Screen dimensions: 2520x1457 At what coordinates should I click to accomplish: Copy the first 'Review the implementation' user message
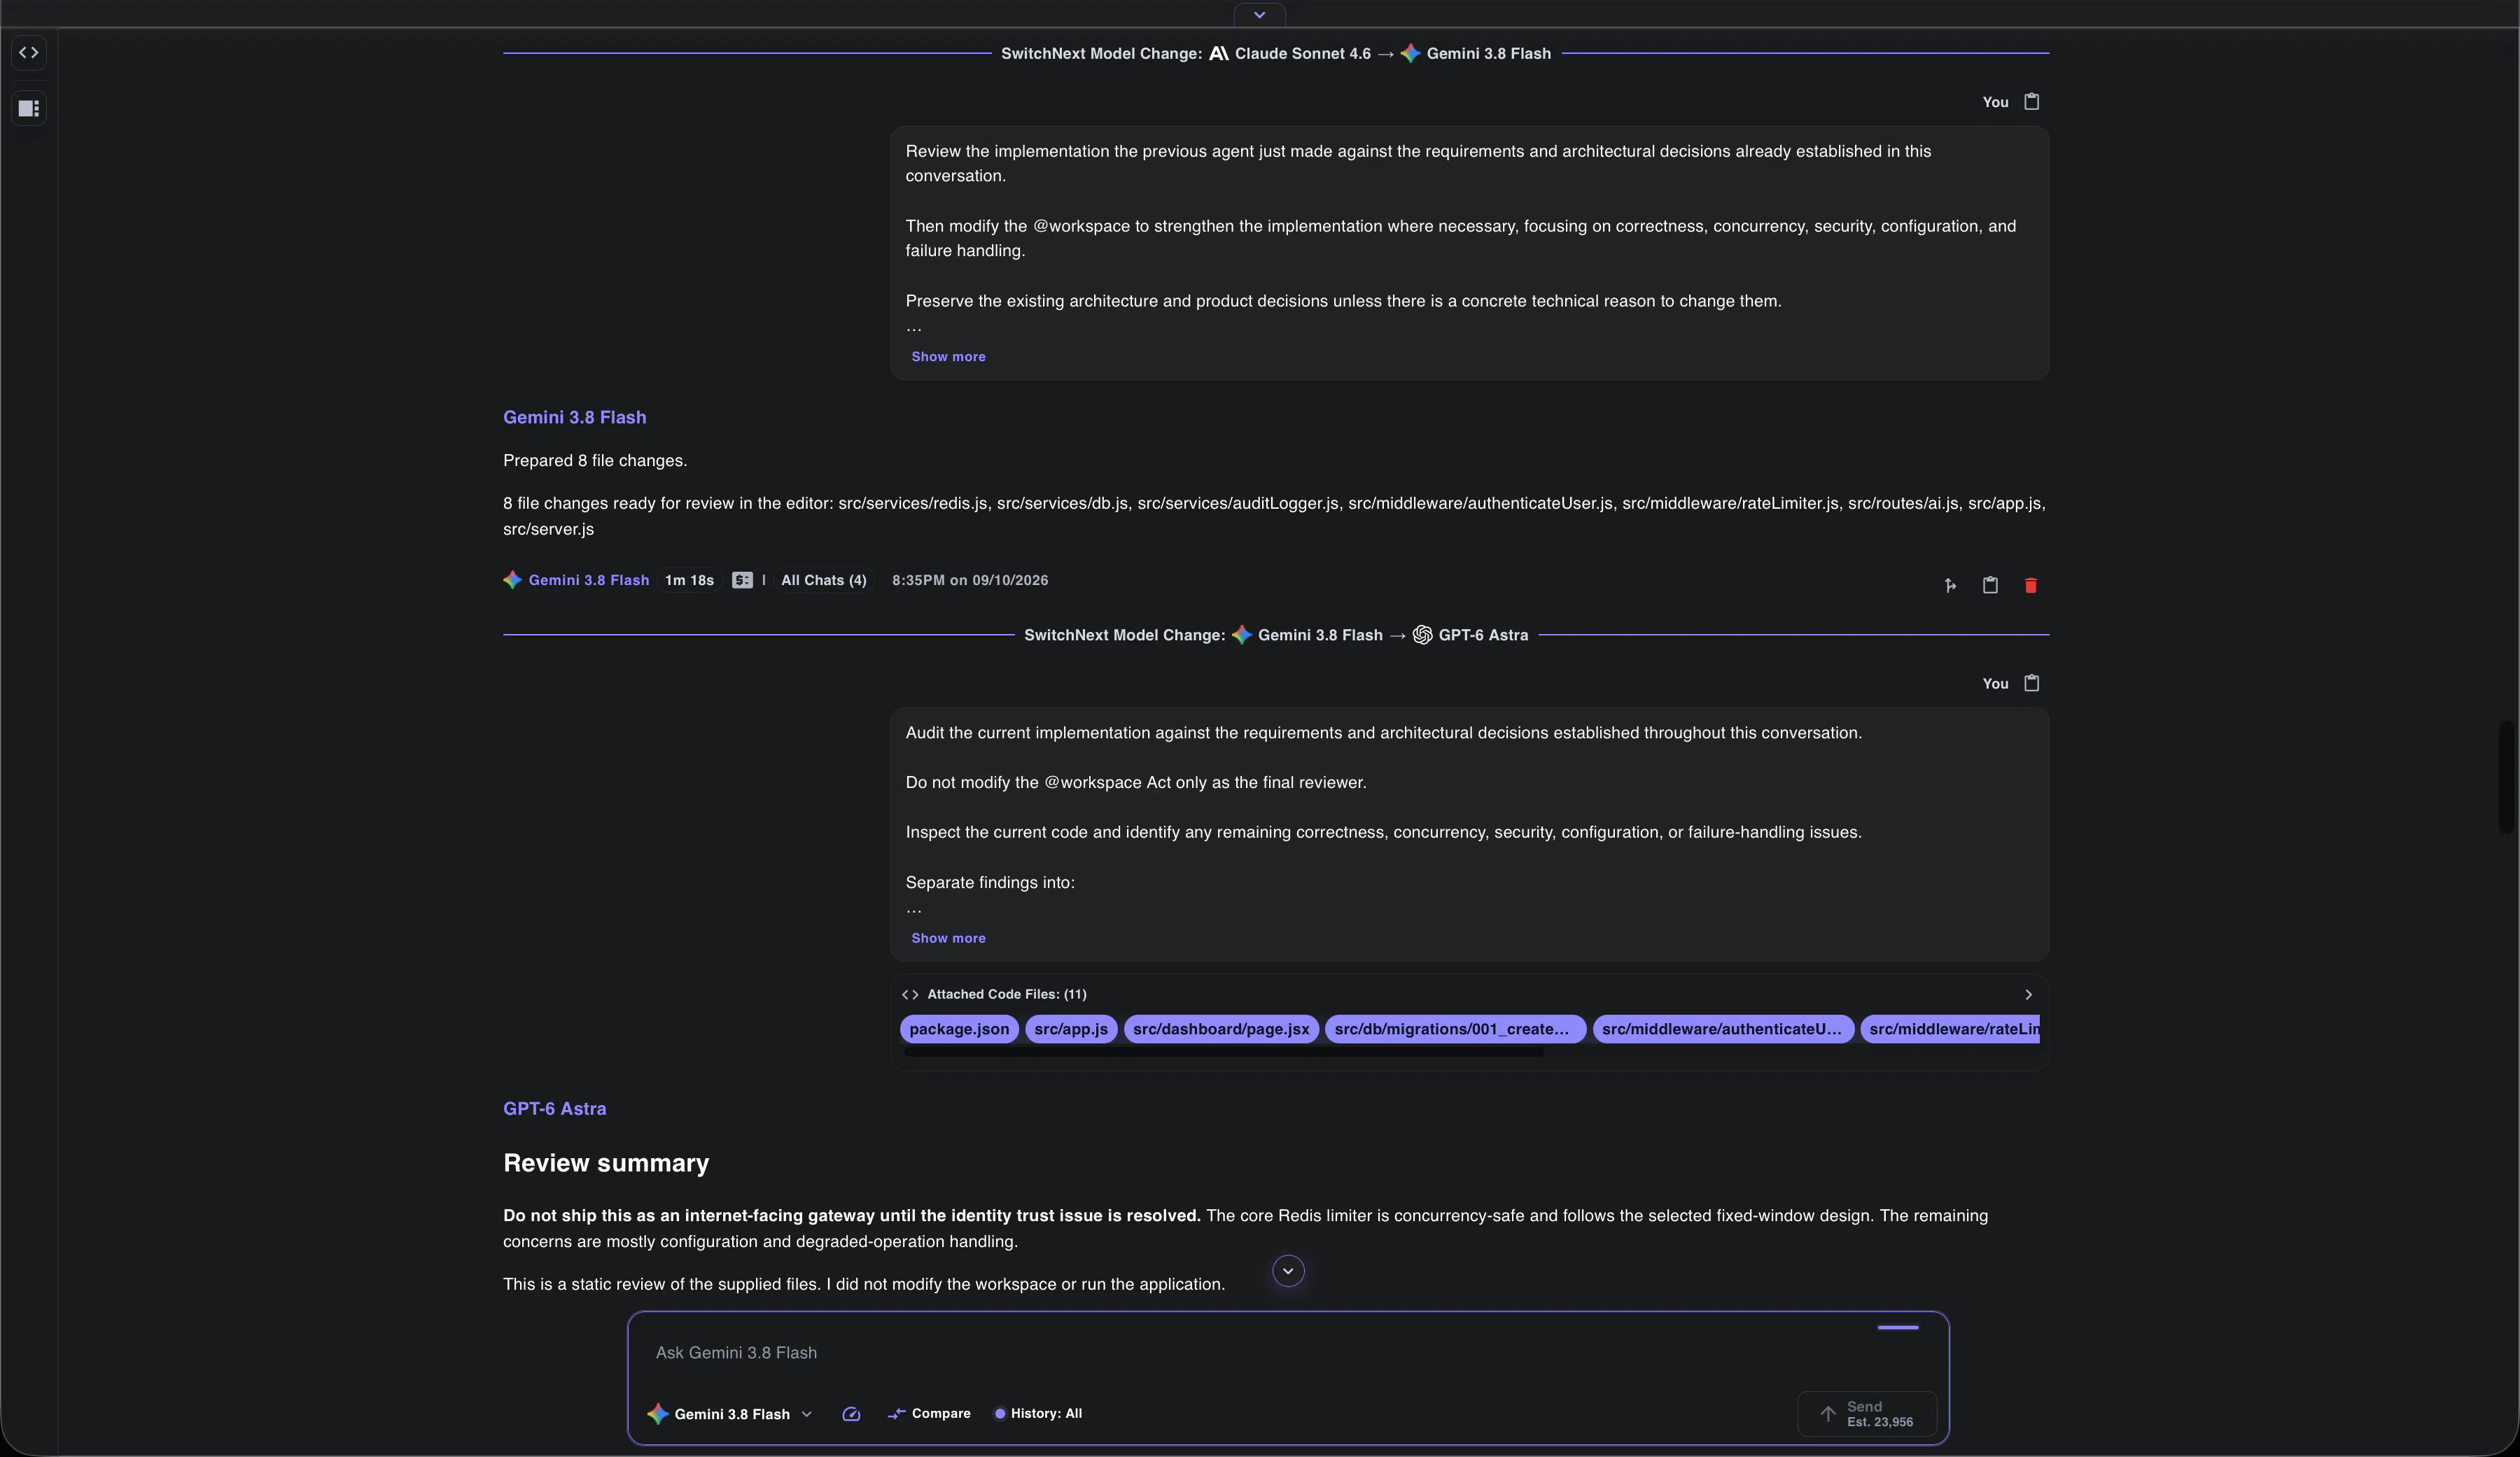[x=2031, y=102]
